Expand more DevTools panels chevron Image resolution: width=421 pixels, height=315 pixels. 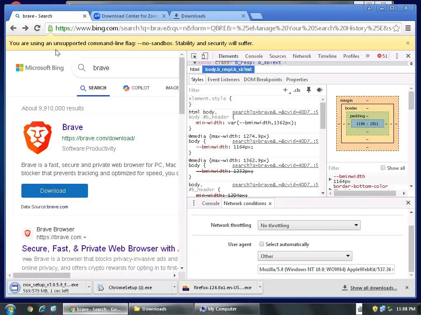tap(368, 56)
